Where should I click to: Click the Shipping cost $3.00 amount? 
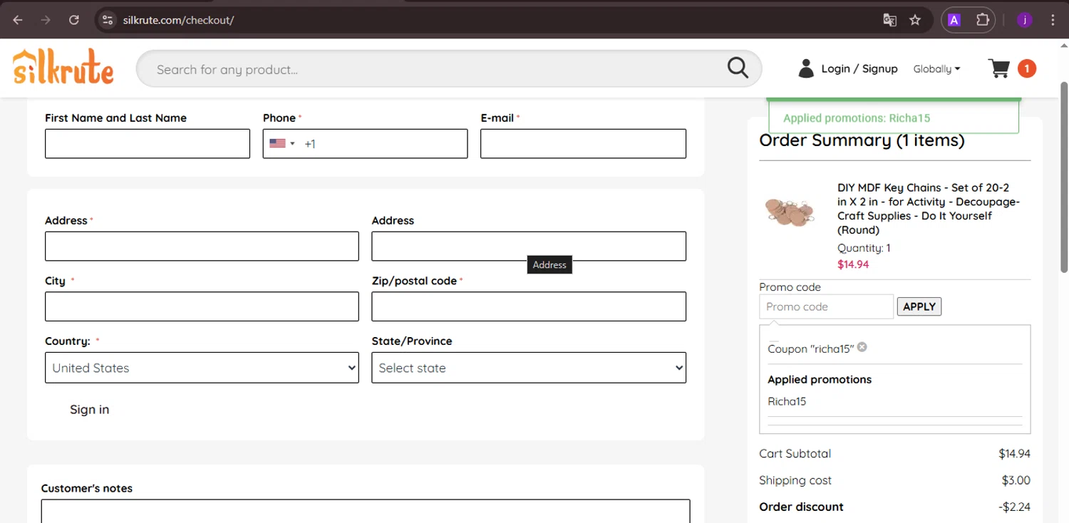point(1016,480)
